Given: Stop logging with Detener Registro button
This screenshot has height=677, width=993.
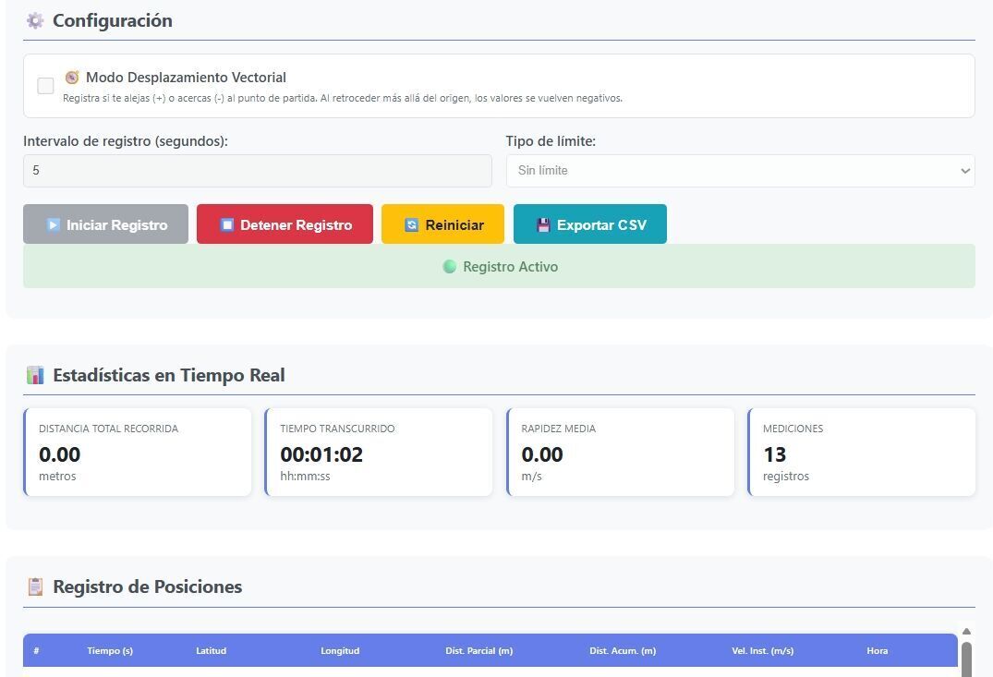Looking at the screenshot, I should click(x=285, y=224).
